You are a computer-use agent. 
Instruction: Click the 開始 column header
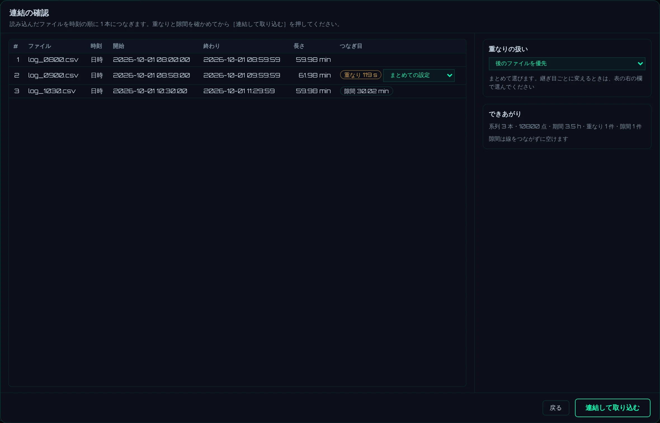(x=119, y=46)
